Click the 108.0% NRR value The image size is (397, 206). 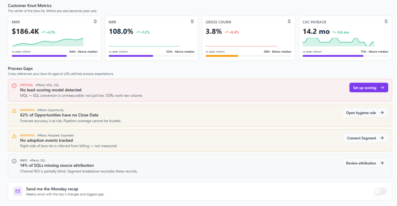click(121, 31)
